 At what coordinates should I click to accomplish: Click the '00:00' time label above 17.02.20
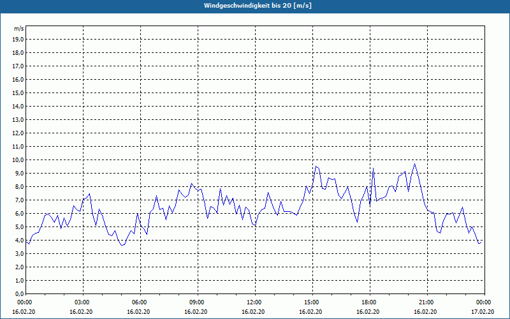483,302
